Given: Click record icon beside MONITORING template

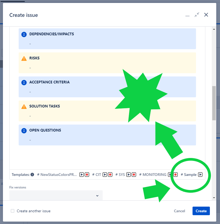Looking at the screenshot, I should 175,175.
